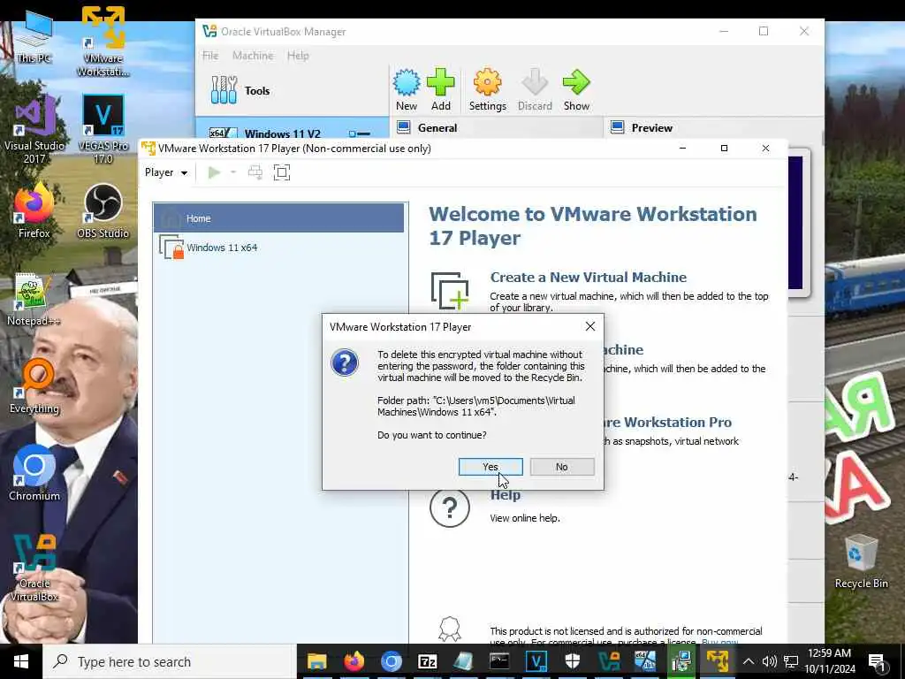Screen dimensions: 905x679
Task: Open Windows Security shield in the taskbar
Action: coord(572,661)
